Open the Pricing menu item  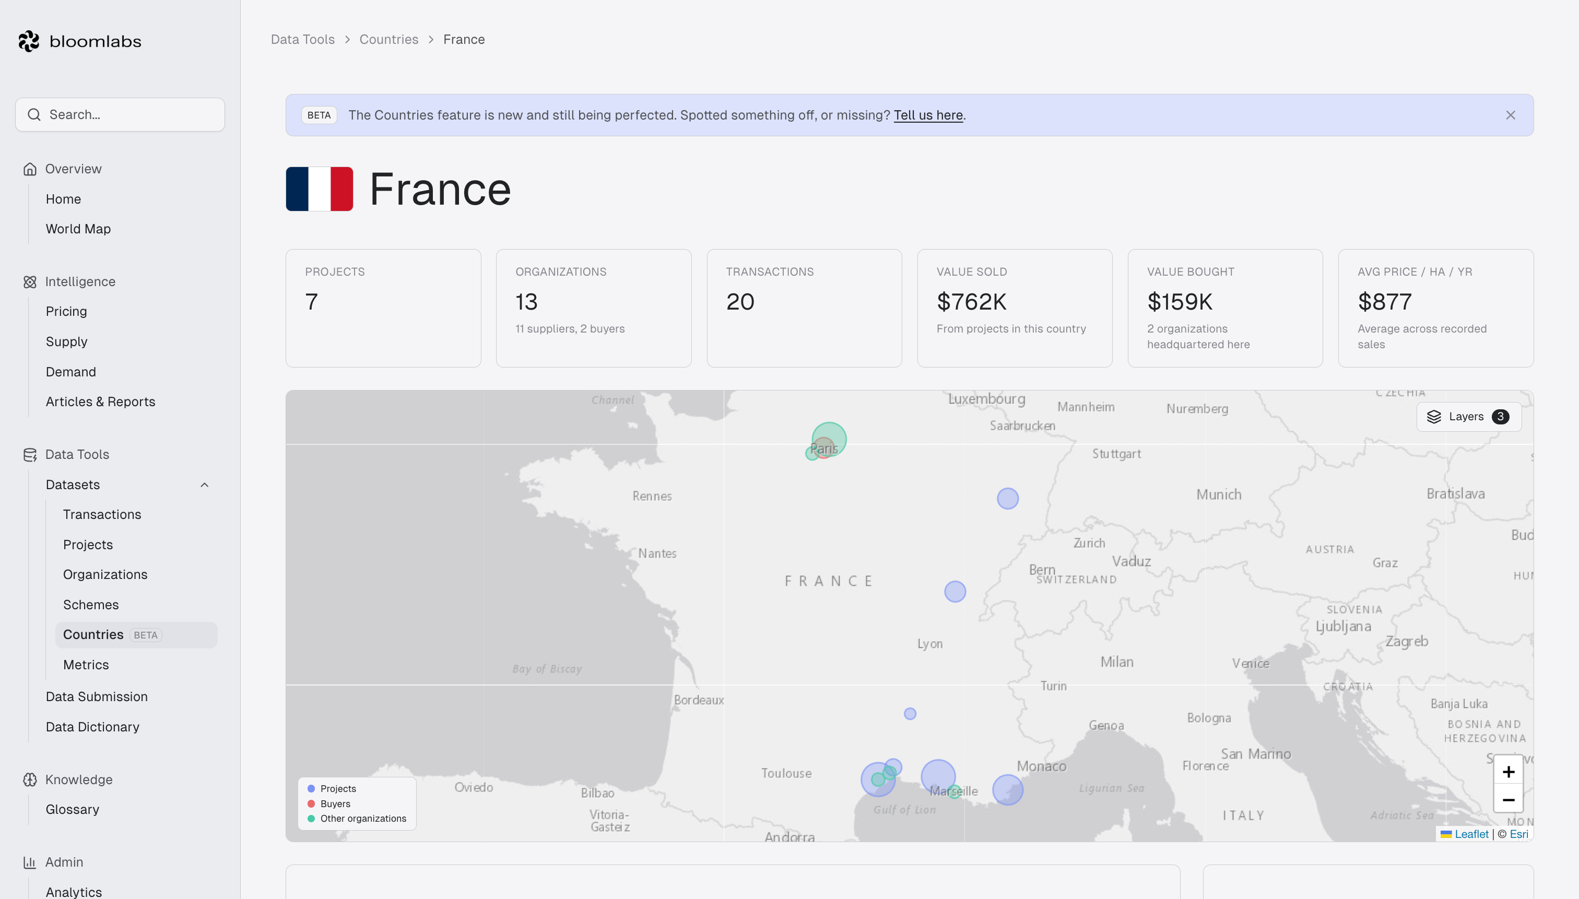(x=67, y=312)
